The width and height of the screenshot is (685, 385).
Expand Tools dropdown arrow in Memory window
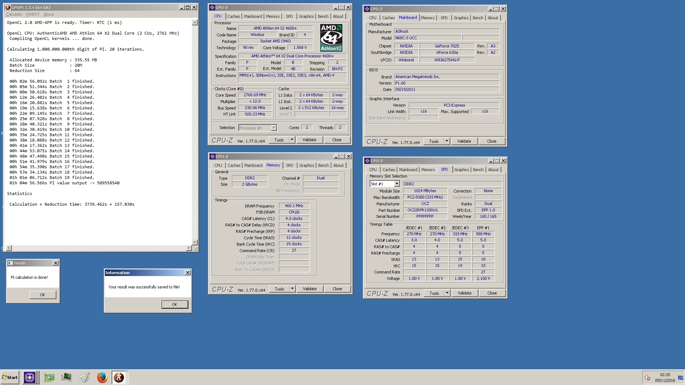(x=292, y=289)
